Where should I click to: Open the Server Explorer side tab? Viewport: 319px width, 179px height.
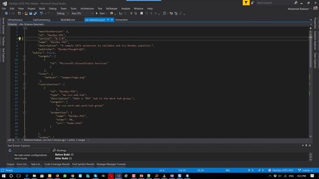[x=3, y=26]
